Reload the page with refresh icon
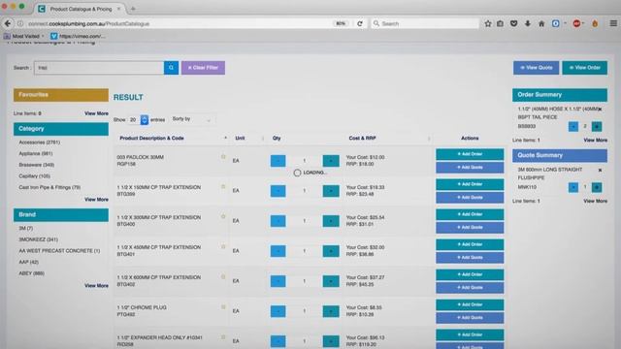Viewport: 621px width, 349px height. [360, 23]
